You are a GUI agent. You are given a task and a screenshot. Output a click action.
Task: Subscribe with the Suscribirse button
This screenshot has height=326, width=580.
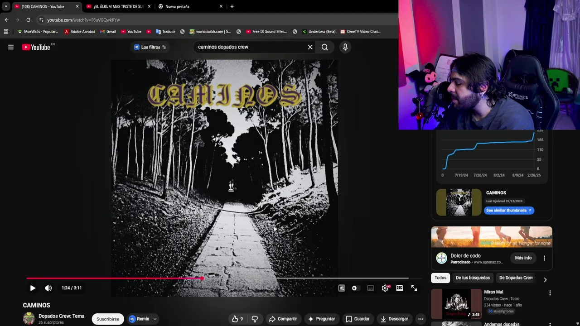point(108,319)
